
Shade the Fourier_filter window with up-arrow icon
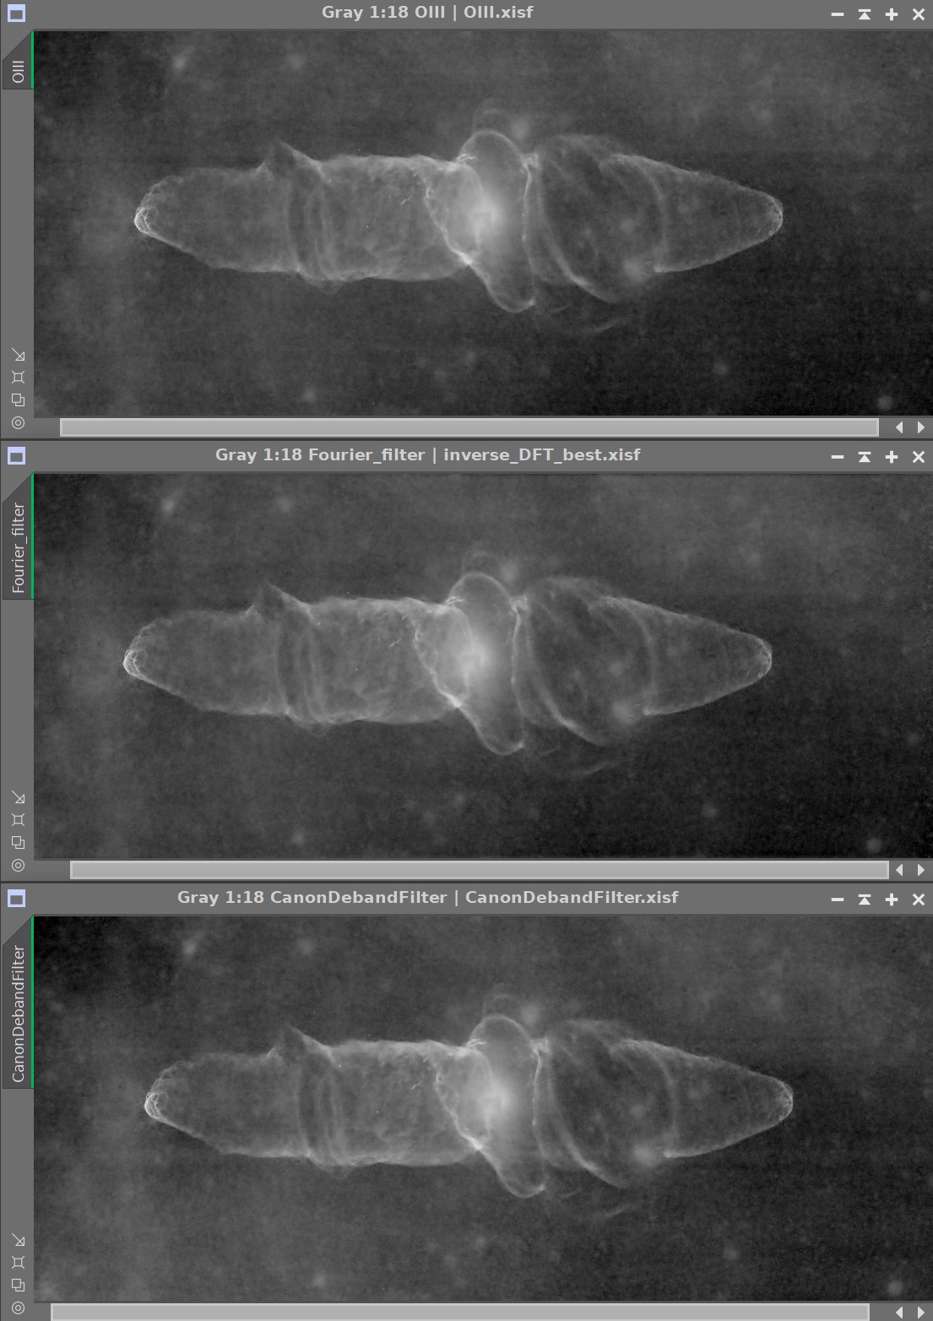pyautogui.click(x=865, y=457)
